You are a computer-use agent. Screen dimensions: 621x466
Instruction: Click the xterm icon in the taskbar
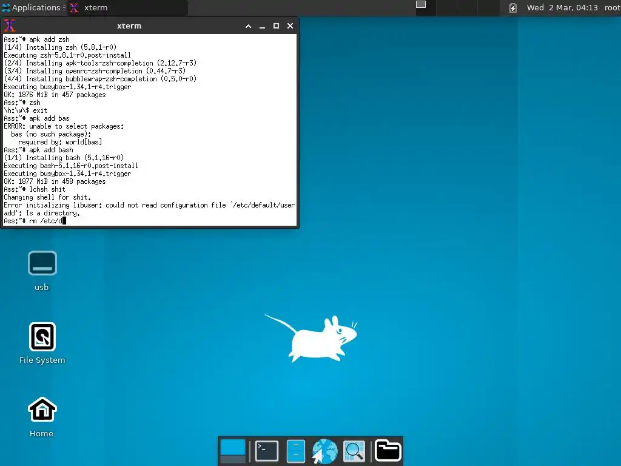tap(74, 7)
